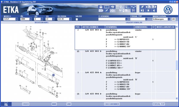This screenshot has height=107, width=179.
Task: Toggle the SALDO checkbox
Action: (x=77, y=19)
